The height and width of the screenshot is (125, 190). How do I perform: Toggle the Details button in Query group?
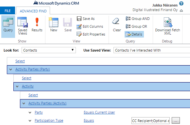click(134, 34)
